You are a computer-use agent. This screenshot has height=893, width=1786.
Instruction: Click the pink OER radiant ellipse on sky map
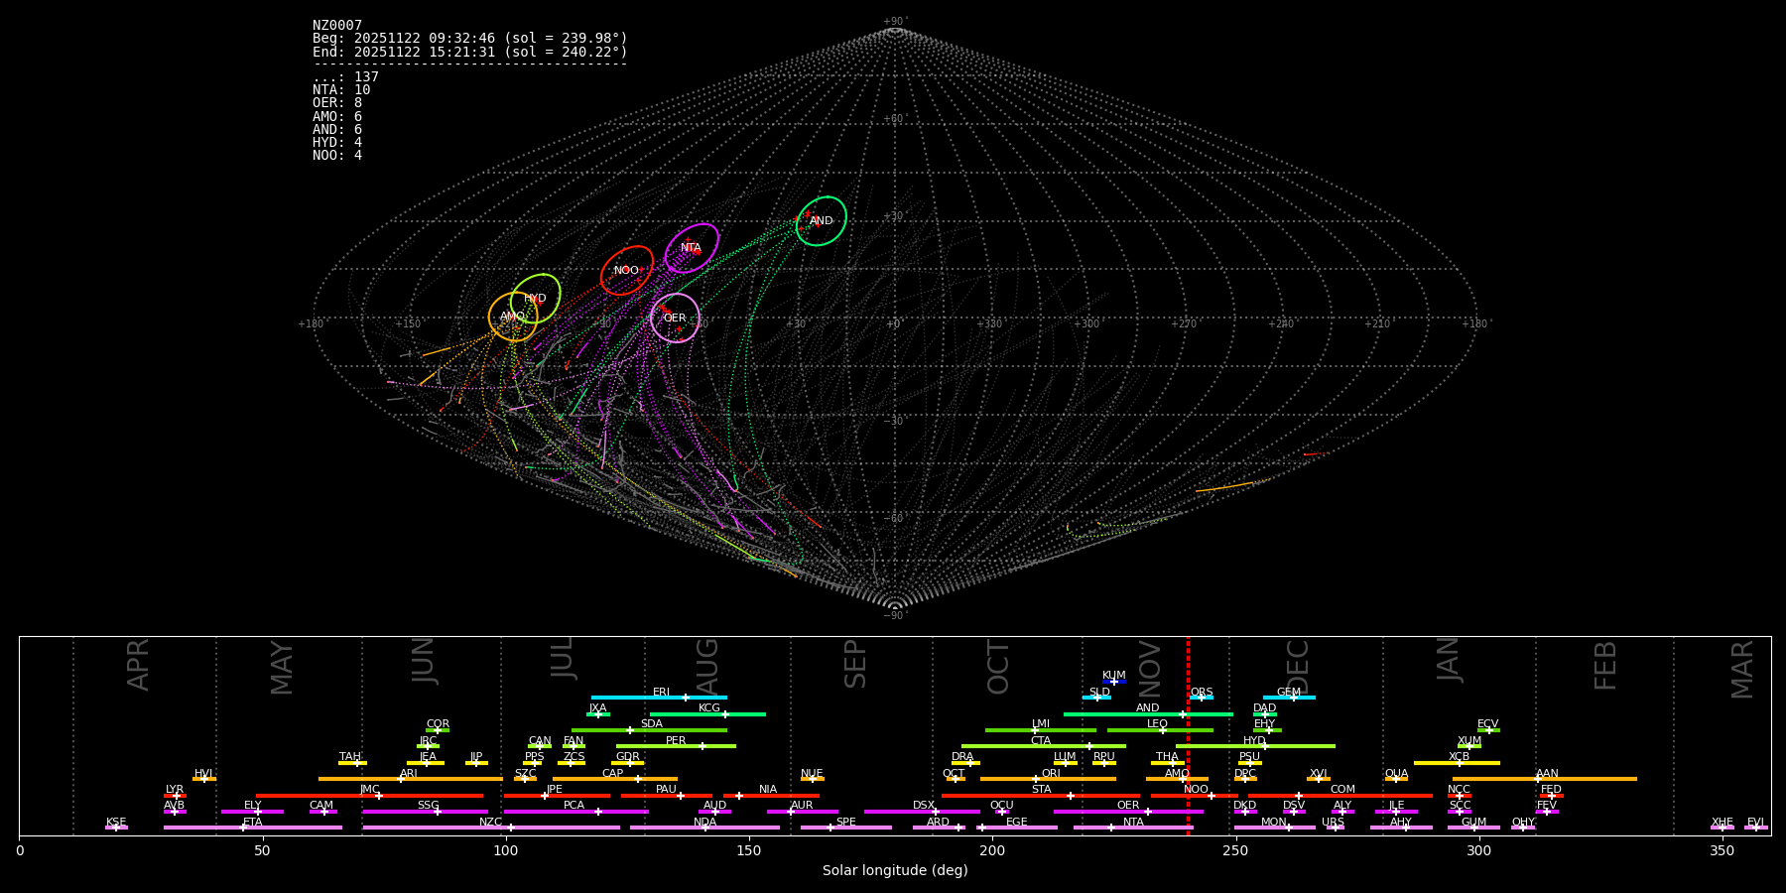click(x=675, y=318)
